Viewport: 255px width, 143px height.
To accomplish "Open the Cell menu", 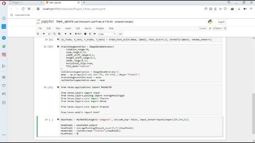I will (78, 28).
